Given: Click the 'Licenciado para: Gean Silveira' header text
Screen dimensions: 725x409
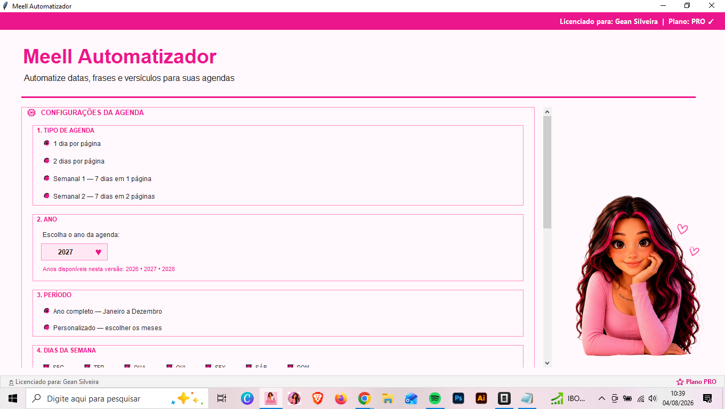Looking at the screenshot, I should coord(609,22).
